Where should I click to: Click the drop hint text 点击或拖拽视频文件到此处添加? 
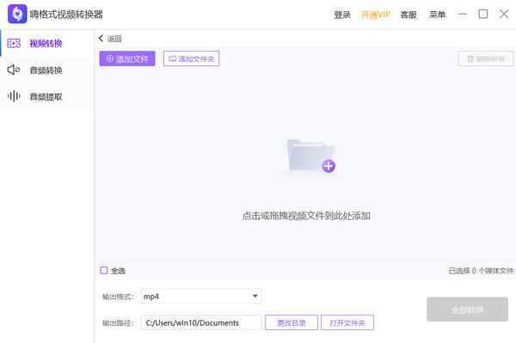[306, 216]
